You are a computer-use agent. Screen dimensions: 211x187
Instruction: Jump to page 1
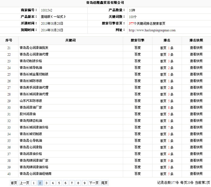[x=34, y=183]
